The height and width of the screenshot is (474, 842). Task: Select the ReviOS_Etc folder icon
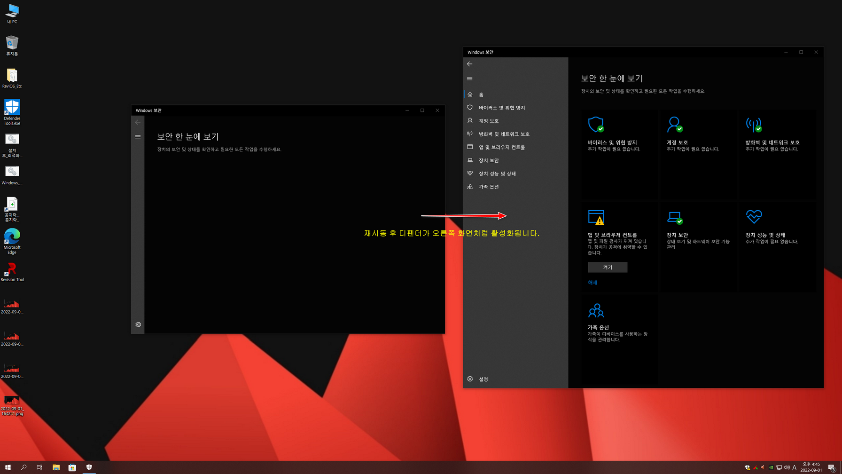tap(12, 78)
